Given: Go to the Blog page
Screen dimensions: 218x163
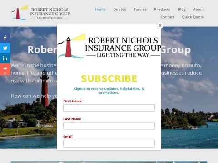Looking at the screenshot, I should point(182,10).
